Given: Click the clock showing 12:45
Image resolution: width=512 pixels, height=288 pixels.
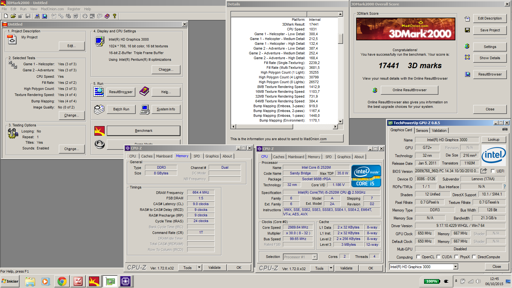Looking at the screenshot, I should [494, 279].
